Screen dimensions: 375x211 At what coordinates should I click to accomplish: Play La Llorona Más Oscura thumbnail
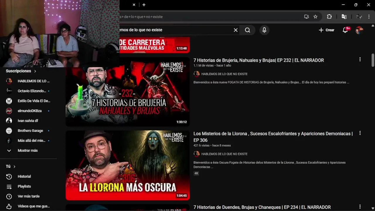coord(127,165)
